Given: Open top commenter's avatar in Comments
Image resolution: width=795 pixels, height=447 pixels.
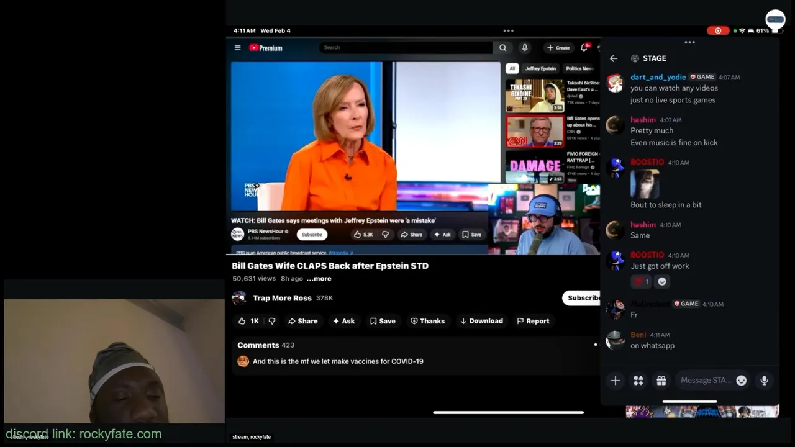Looking at the screenshot, I should (x=243, y=361).
